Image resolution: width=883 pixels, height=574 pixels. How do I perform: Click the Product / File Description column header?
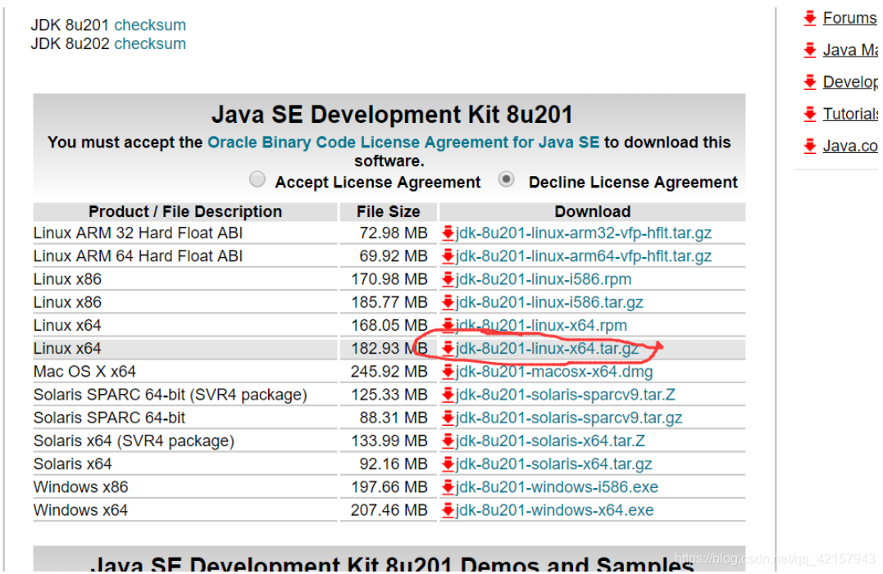[x=185, y=211]
